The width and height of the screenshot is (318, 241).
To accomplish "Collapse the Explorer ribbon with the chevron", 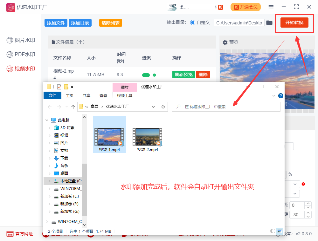I will pyautogui.click(x=274, y=96).
